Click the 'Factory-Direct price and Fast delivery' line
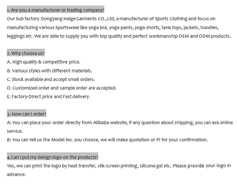 tap(48, 96)
